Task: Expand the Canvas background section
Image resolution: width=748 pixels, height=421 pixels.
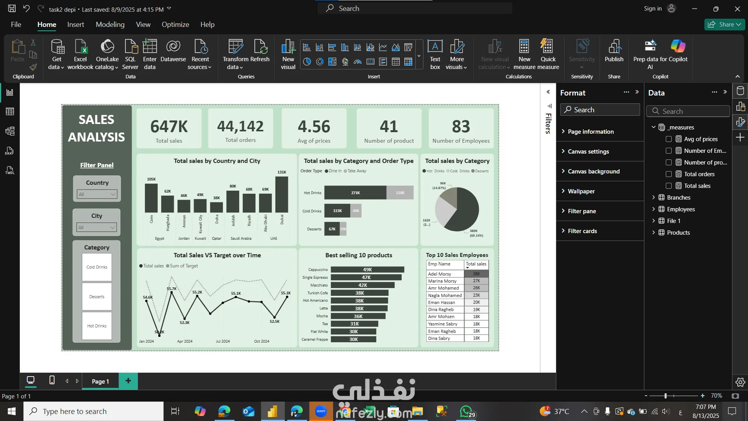Action: [x=593, y=172]
